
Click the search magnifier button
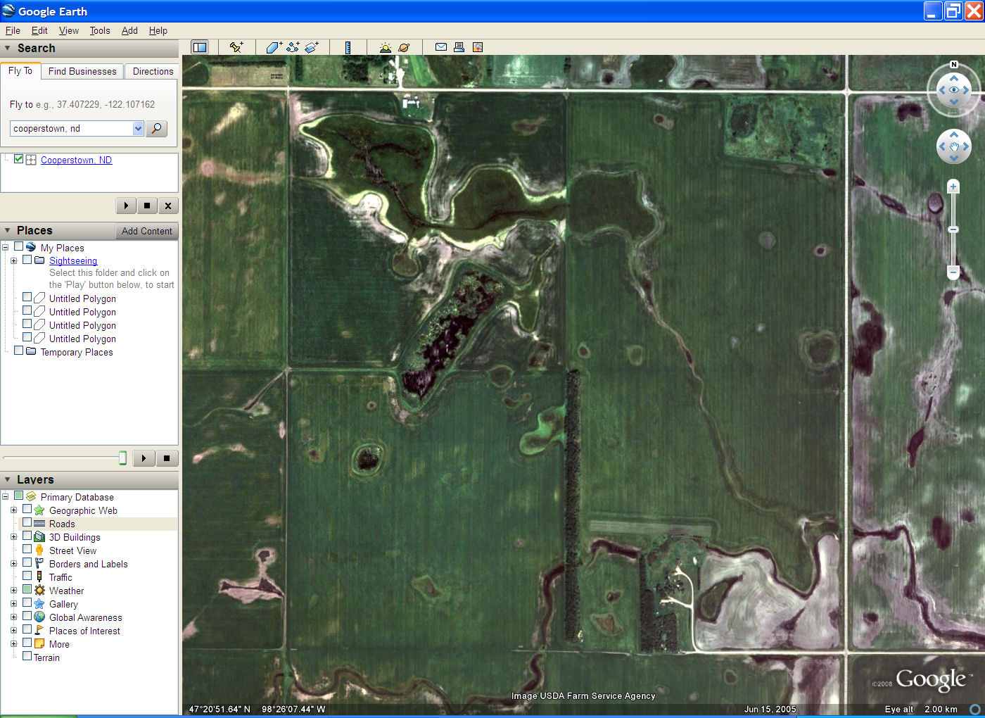point(157,129)
